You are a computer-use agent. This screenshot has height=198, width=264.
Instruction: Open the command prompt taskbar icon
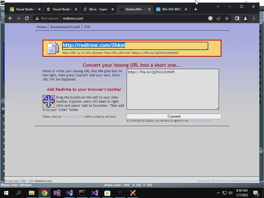point(82,193)
